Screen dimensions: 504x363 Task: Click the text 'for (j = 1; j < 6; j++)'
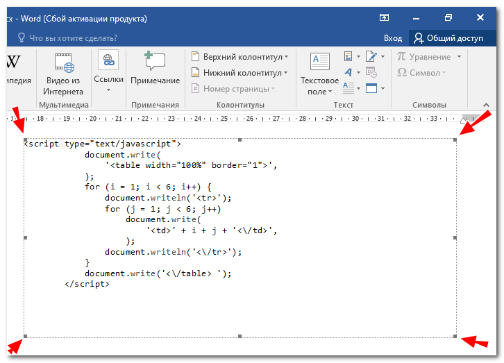click(163, 209)
